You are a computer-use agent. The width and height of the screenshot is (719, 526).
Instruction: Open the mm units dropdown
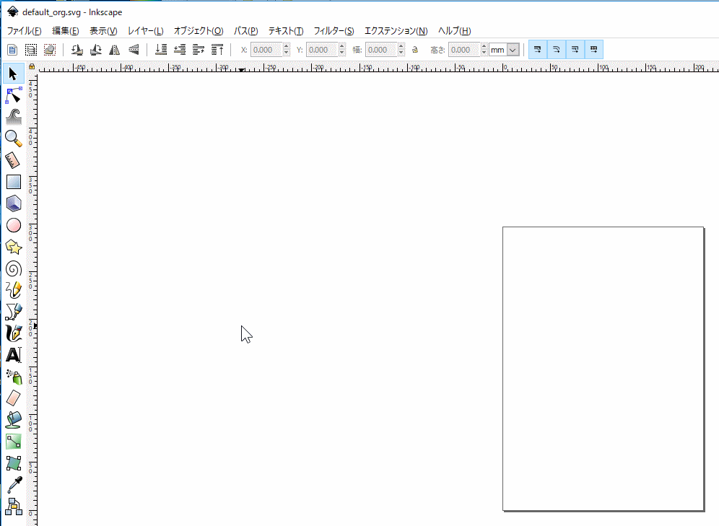click(513, 50)
